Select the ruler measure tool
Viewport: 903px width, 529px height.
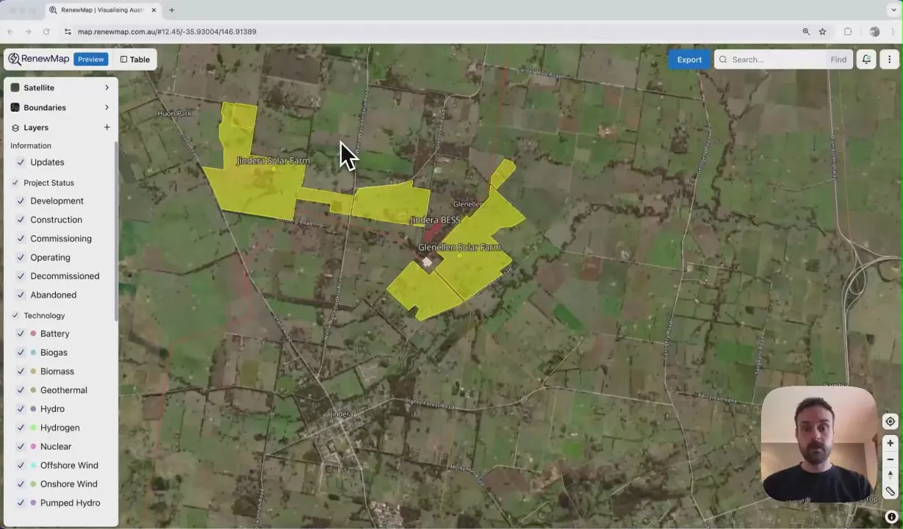tap(890, 492)
